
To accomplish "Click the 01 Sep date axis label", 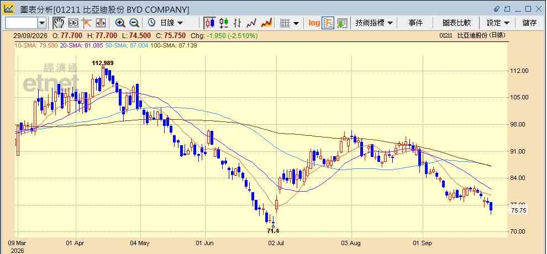I will pos(422,243).
